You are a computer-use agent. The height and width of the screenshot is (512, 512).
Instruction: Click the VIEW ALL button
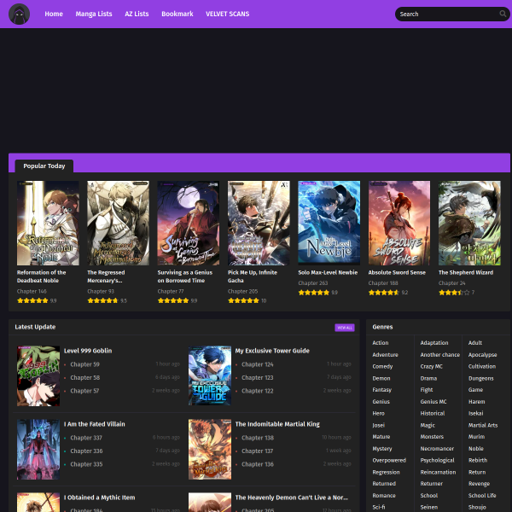(345, 328)
